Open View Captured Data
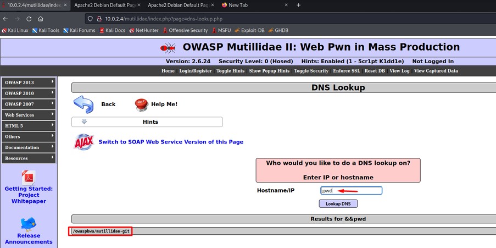 click(x=436, y=71)
